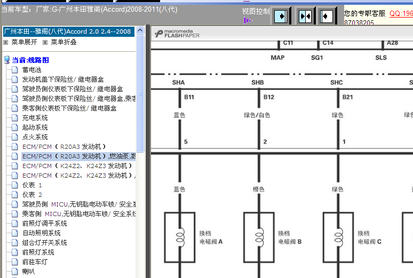Click the tree panel scroll-up arrow
413x278 pixels.
(140, 30)
